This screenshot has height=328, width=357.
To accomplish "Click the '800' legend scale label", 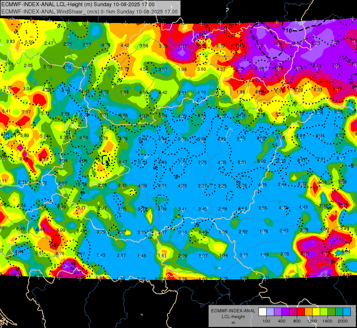I will pyautogui.click(x=297, y=321).
